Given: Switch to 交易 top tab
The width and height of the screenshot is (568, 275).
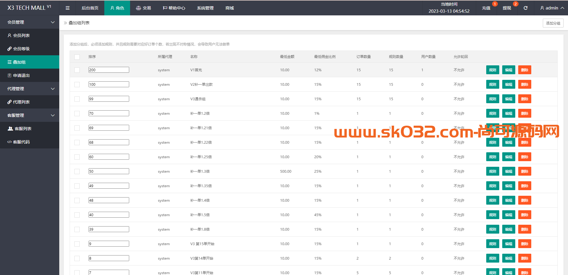Looking at the screenshot, I should (143, 8).
